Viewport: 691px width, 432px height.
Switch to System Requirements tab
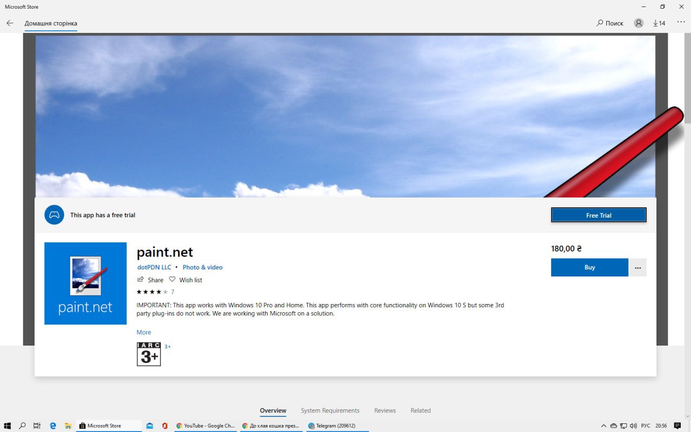click(330, 410)
